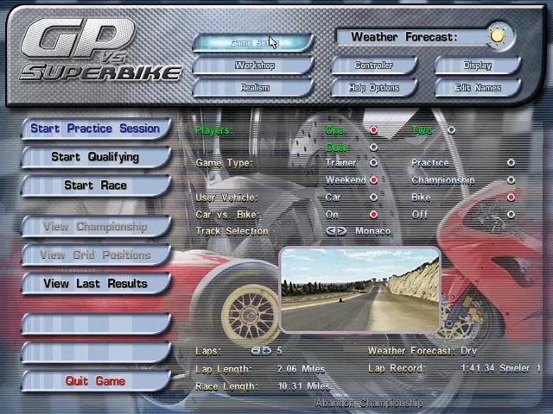This screenshot has height=414, width=553.
Task: Decrease laps with minus arrow
Action: coord(256,351)
